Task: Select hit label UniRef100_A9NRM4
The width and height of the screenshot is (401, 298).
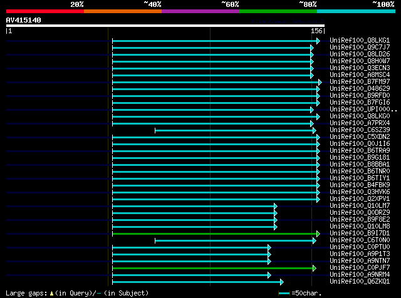Action: pyautogui.click(x=360, y=275)
